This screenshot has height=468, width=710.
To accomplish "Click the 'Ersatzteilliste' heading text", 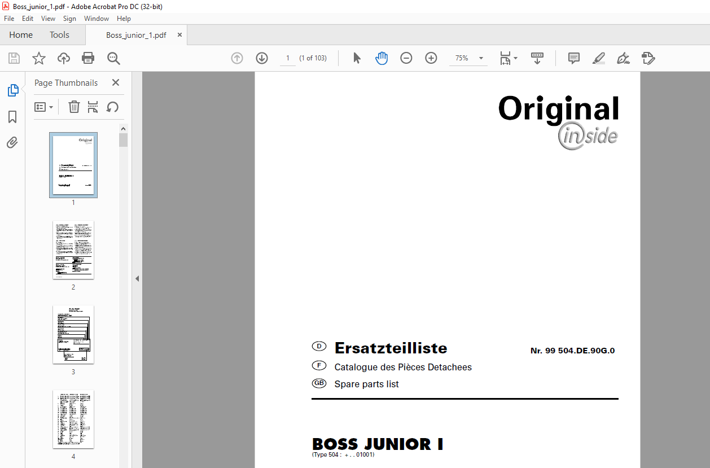I will coord(391,348).
